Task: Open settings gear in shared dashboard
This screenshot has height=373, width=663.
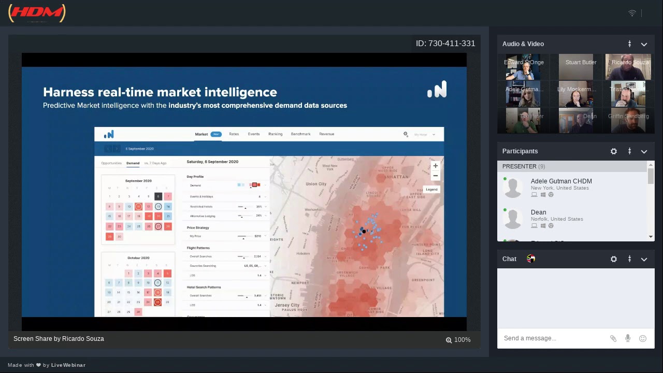Action: (x=406, y=134)
